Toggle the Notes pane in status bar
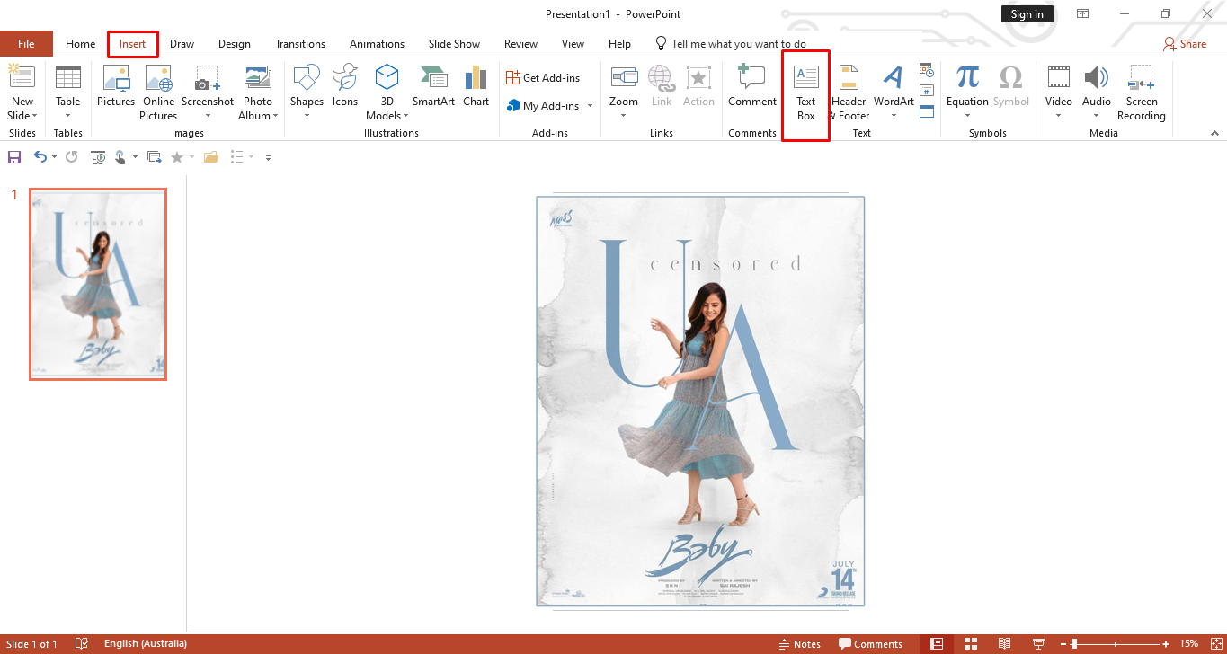 click(x=799, y=644)
